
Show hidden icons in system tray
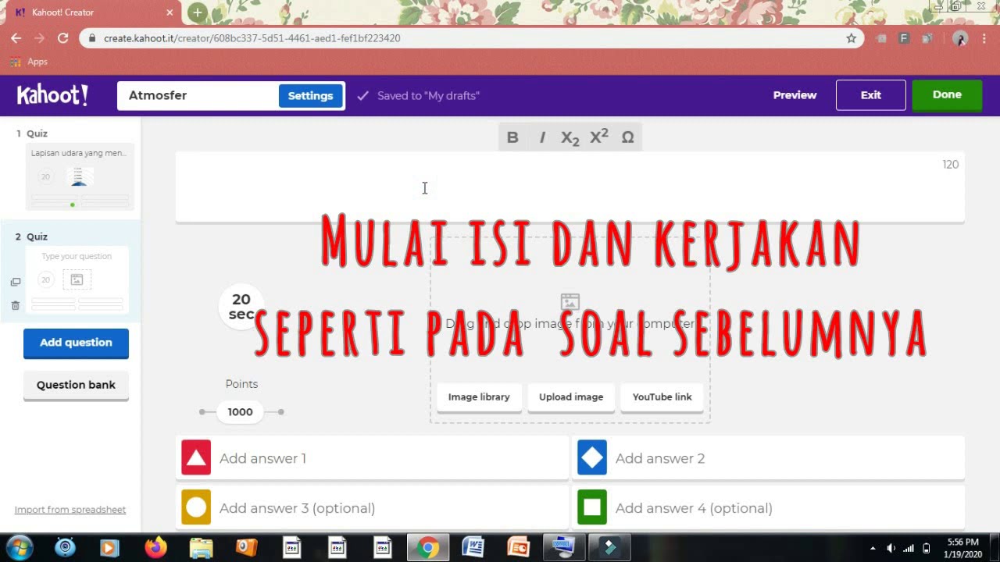[x=873, y=548]
